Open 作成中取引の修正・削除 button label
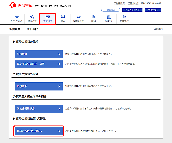 (x=31, y=64)
